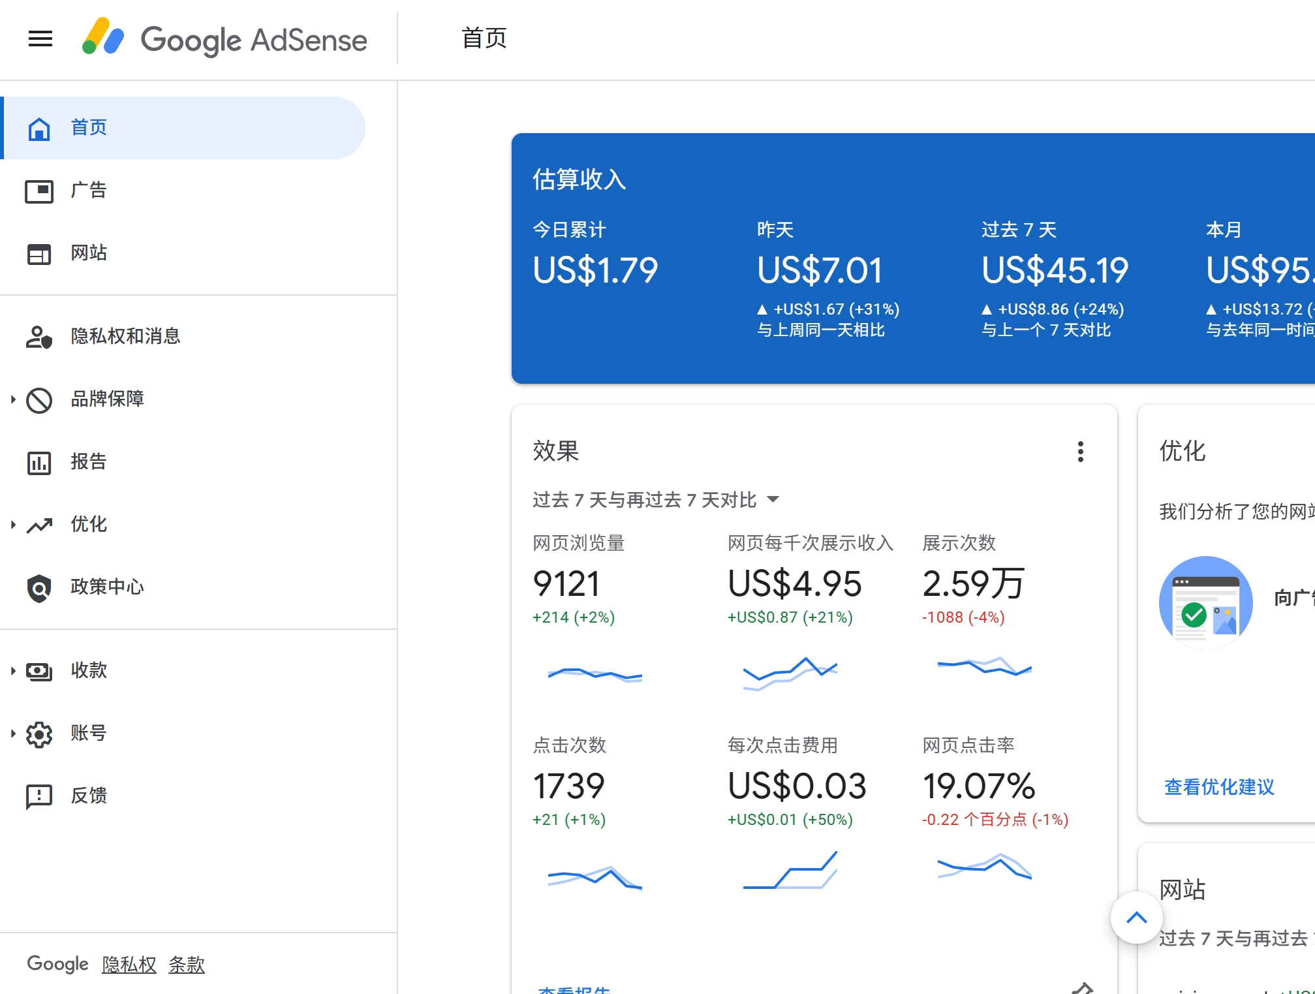Click the 网站 (Sites) sidebar icon
This screenshot has width=1315, height=994.
coord(39,254)
